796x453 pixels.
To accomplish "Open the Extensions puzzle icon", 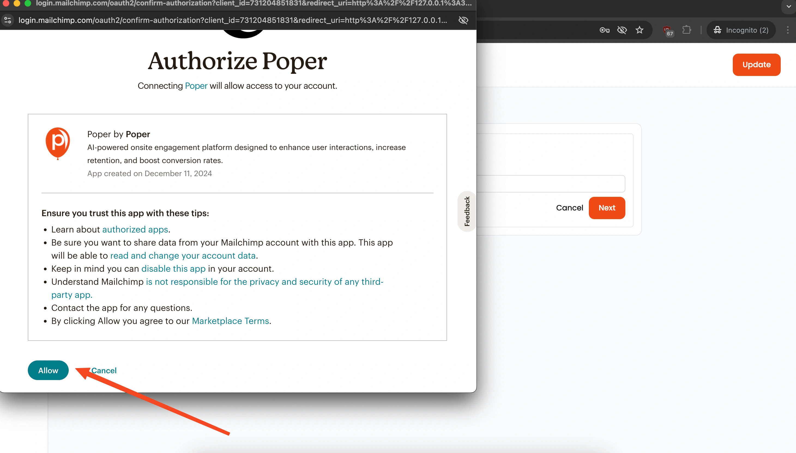I will 687,30.
